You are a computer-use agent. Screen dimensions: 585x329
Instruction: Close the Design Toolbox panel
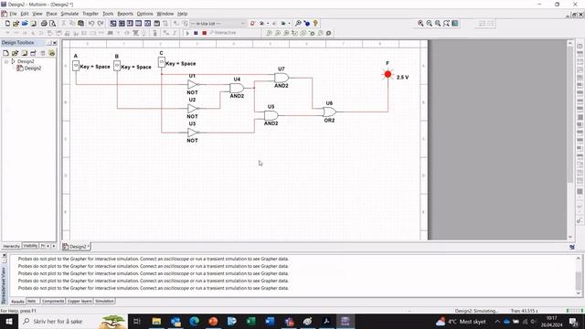55,43
